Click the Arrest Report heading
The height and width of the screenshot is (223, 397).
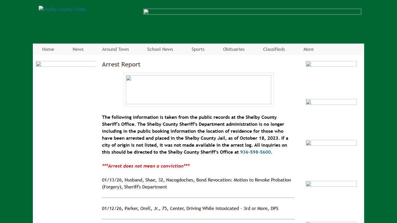(x=121, y=64)
